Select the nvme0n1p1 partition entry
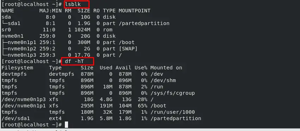This screenshot has height=131, width=300. (22, 42)
